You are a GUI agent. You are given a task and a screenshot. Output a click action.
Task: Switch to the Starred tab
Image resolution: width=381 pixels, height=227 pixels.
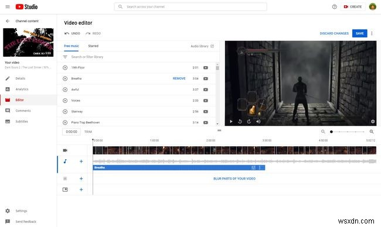pos(93,46)
